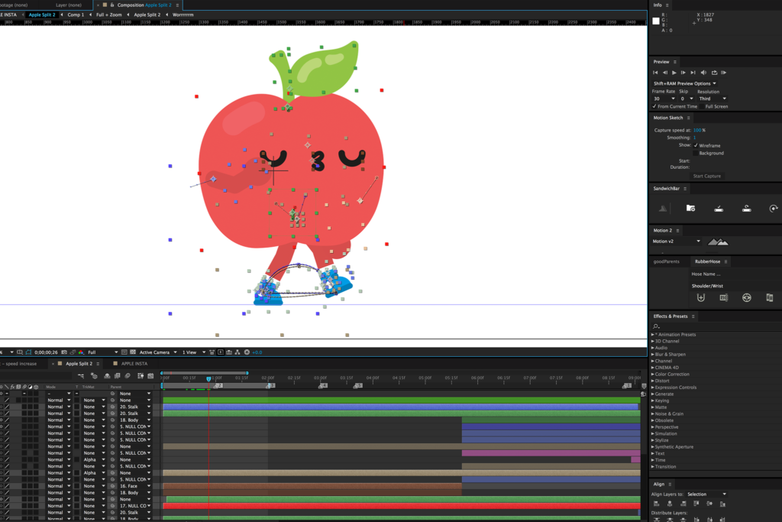Click the Shift+RAM Preview Options button
Image resolution: width=782 pixels, height=522 pixels.
[684, 83]
